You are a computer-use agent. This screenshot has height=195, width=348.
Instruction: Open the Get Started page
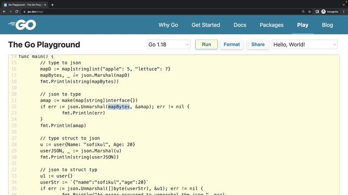[206, 25]
